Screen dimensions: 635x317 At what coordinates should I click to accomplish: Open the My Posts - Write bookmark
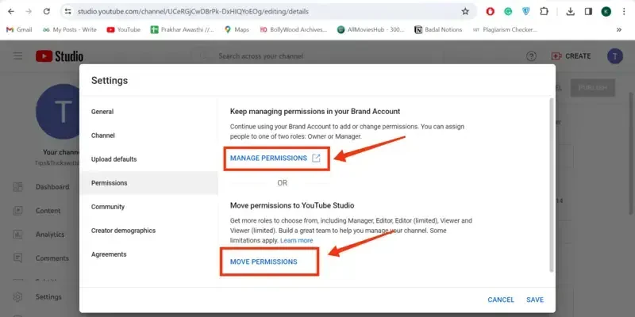coord(70,29)
